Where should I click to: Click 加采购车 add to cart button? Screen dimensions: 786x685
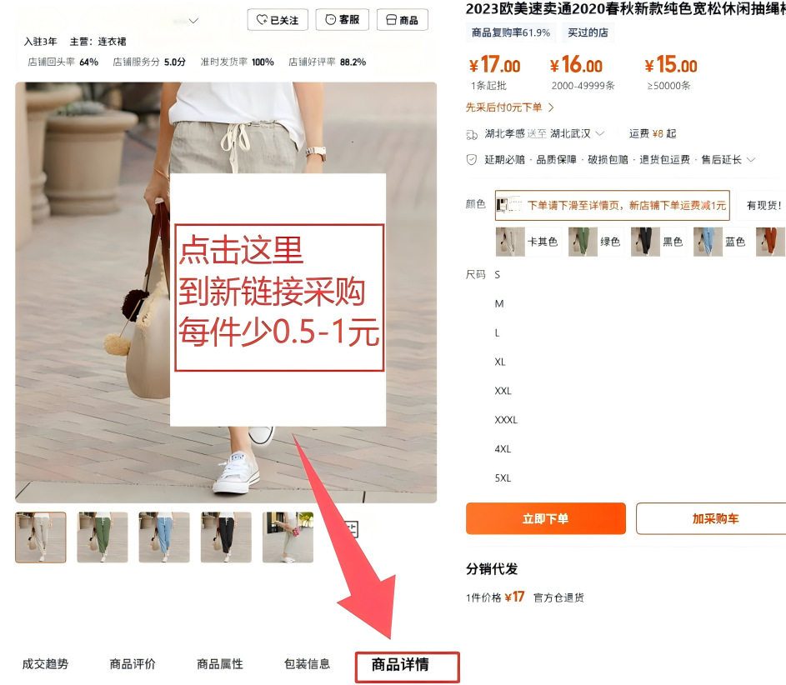(x=711, y=518)
